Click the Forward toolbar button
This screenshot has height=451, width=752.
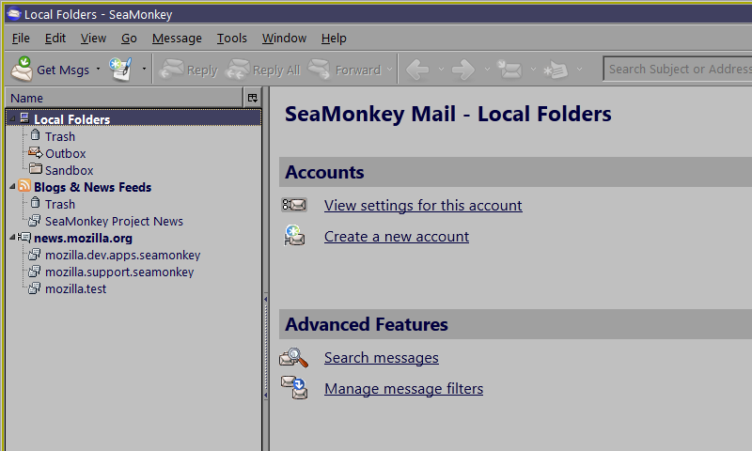click(x=344, y=70)
